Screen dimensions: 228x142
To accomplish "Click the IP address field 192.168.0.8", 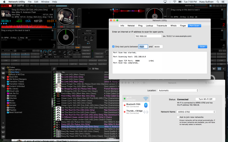I will click(x=148, y=36).
